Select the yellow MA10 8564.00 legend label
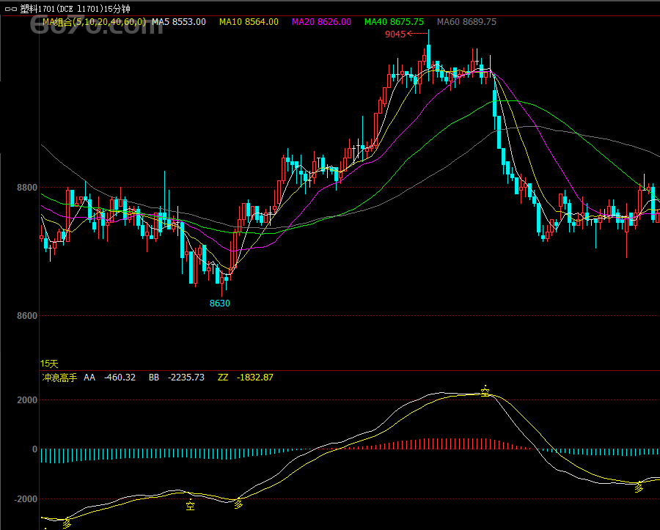This screenshot has width=660, height=530. 249,22
